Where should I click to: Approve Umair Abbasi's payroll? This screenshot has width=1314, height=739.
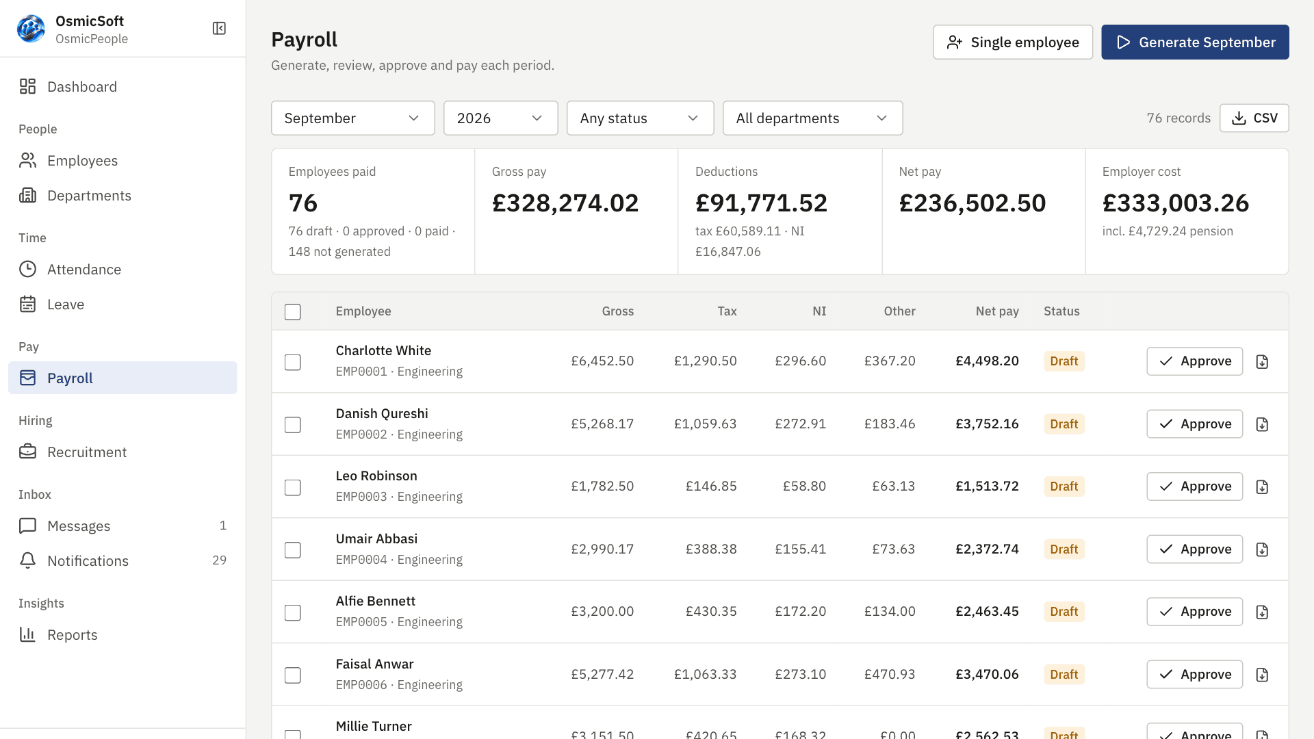pos(1195,549)
